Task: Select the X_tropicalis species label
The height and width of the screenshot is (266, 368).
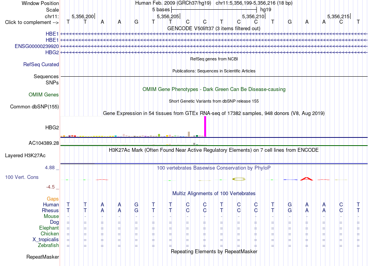Action: coord(46,240)
